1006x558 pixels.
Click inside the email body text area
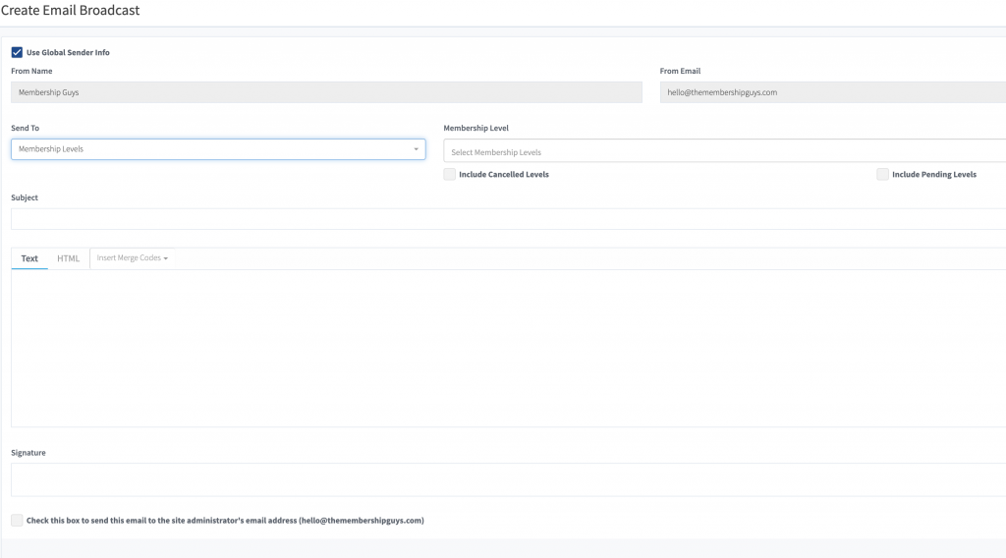[509, 349]
